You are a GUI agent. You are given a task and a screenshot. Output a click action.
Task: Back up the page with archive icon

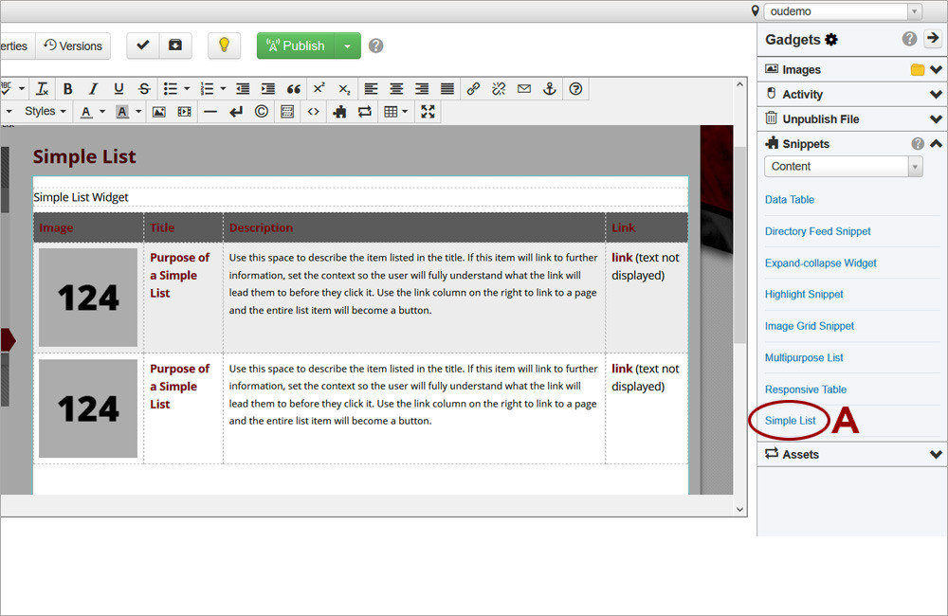pyautogui.click(x=175, y=45)
